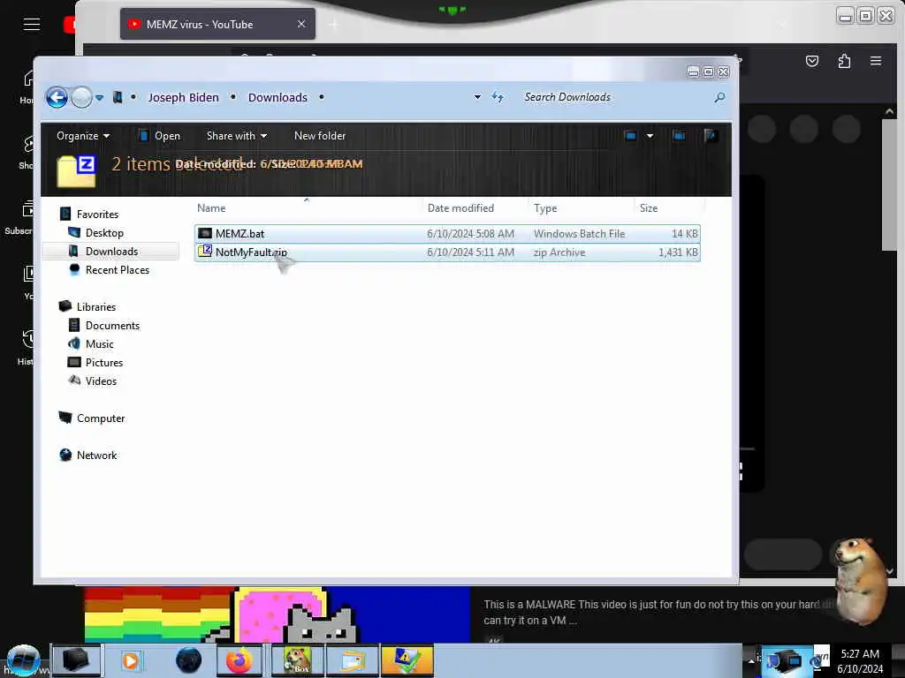Toggle the preview pane icon

679,136
